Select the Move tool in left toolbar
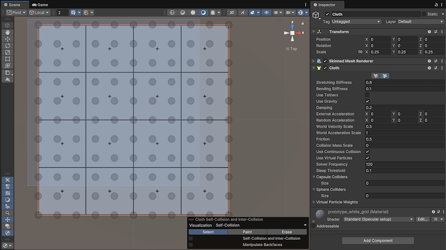Screen dimensions: 446x250 point(8,39)
